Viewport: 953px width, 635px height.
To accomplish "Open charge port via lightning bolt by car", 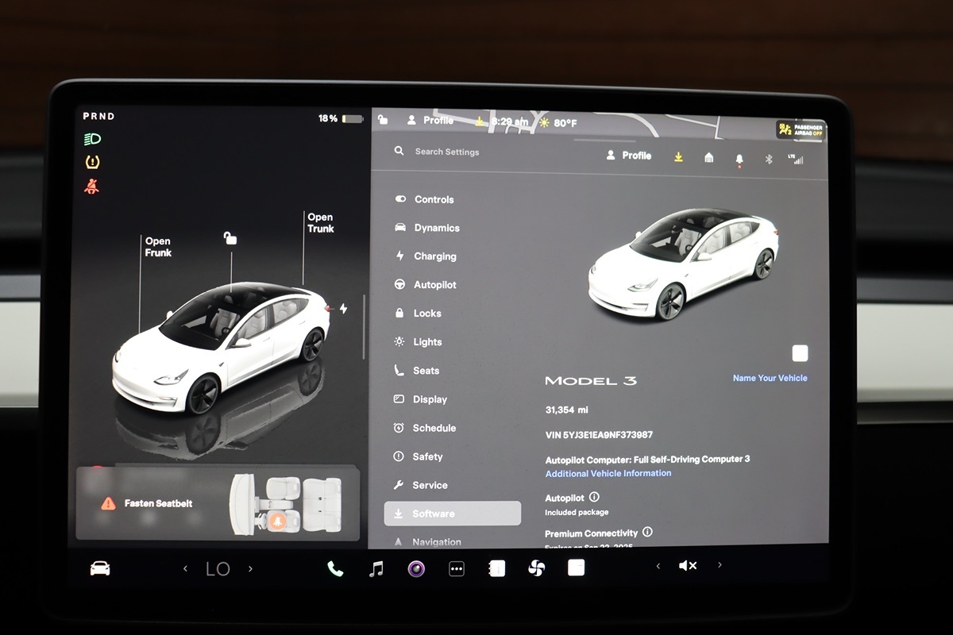I will click(343, 308).
